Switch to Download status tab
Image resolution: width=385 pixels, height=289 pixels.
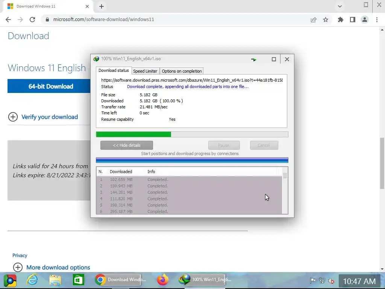(114, 70)
